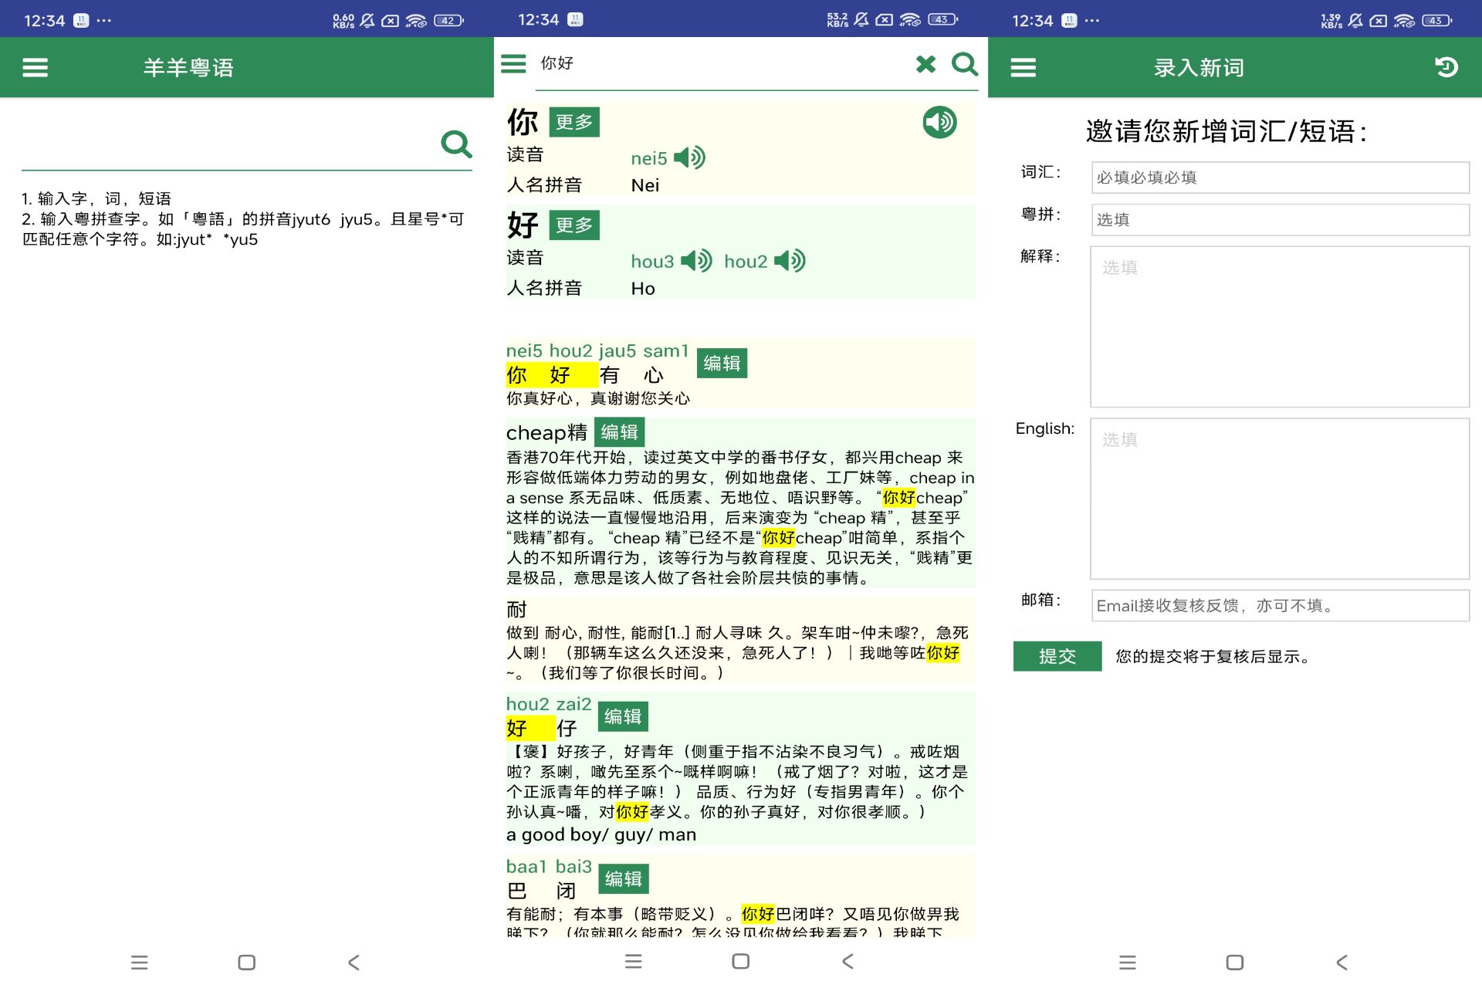Tap 更多 next to 好

coord(574,225)
